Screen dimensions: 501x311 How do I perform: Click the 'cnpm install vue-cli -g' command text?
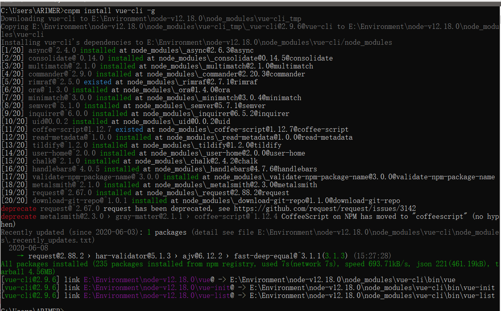[x=110, y=10]
